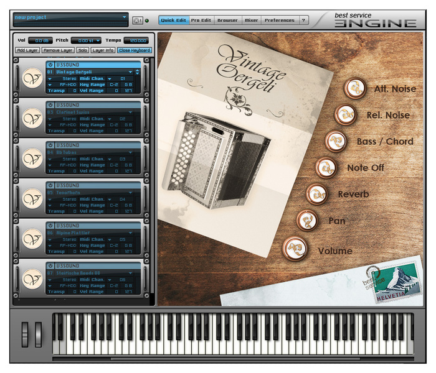Click the Att. Noise knob

[355, 88]
